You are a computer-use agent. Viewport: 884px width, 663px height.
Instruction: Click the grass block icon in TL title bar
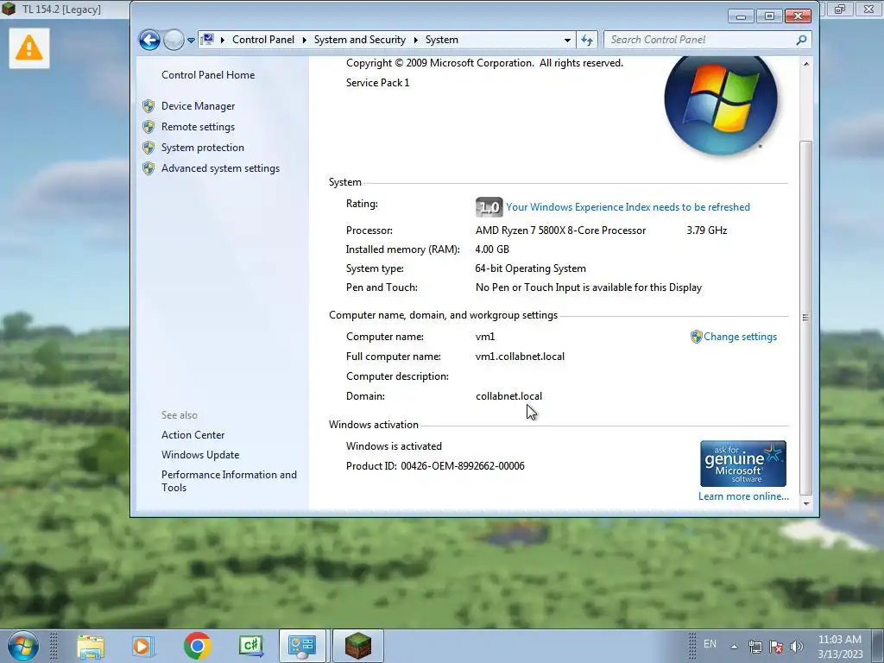click(9, 9)
